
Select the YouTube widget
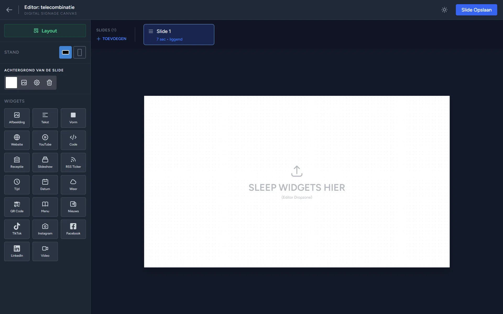click(x=45, y=140)
